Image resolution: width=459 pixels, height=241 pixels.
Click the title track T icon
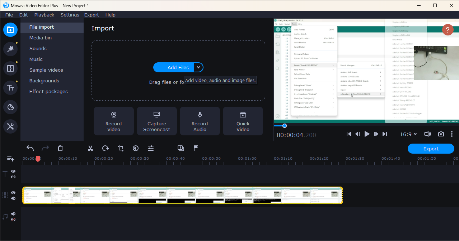(5, 174)
